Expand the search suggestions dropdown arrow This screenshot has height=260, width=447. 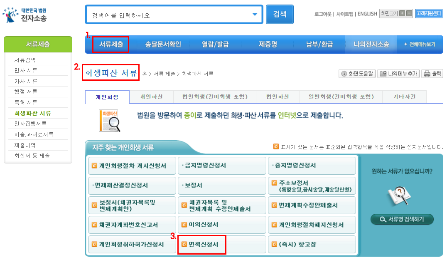[x=255, y=14]
